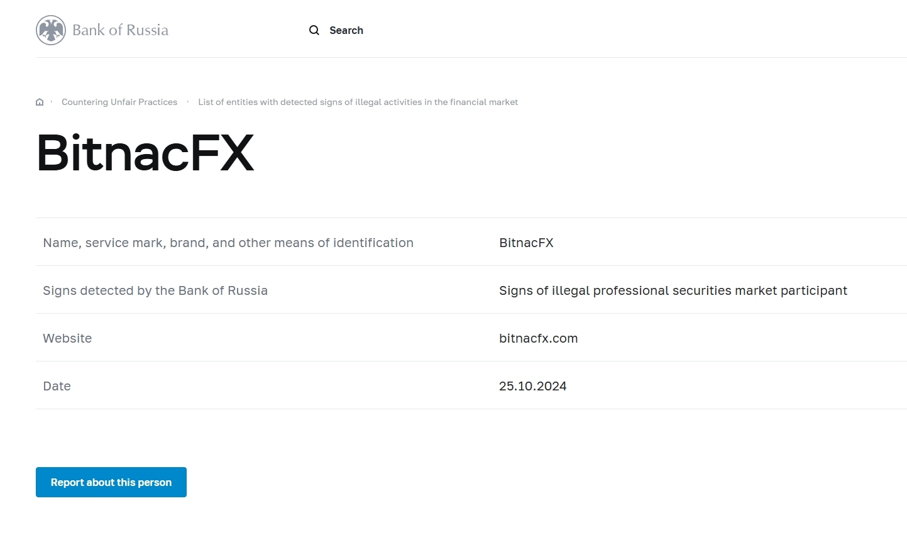
Task: Click the 25.10.2024 date value
Action: (532, 386)
